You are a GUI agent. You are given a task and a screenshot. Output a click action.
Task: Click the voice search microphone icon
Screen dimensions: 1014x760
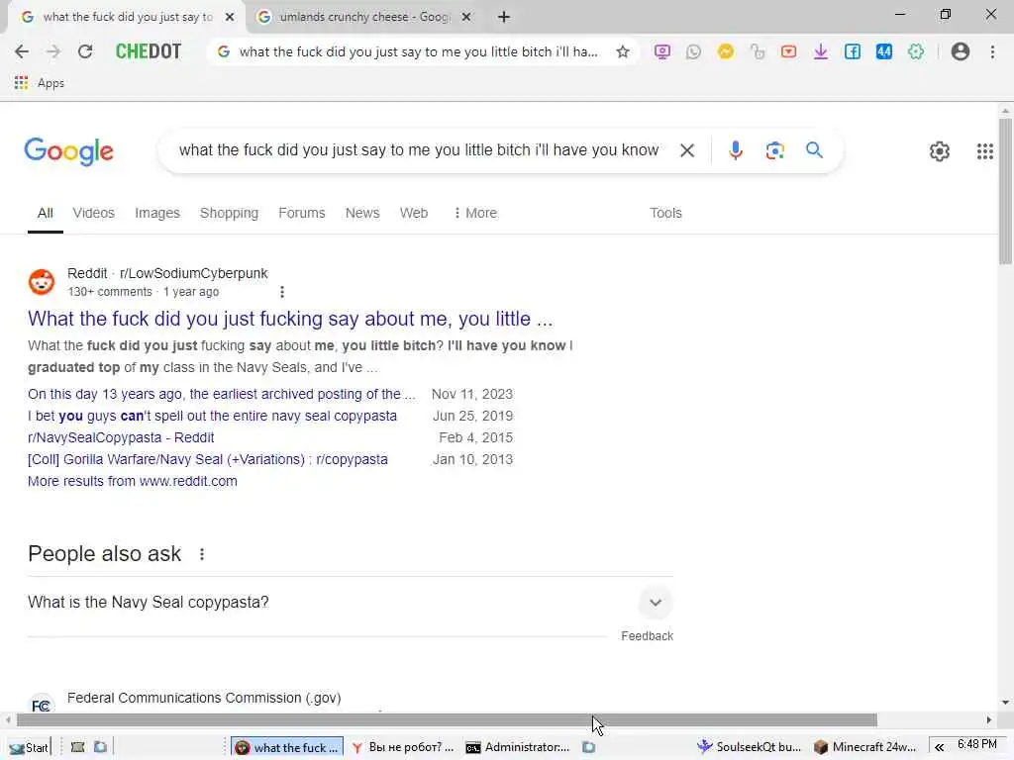pyautogui.click(x=736, y=150)
